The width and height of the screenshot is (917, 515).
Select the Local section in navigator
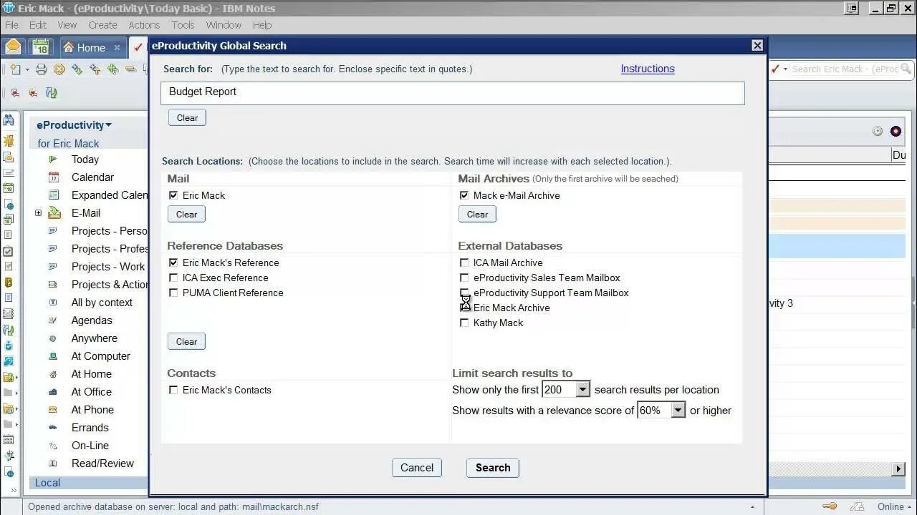87,483
